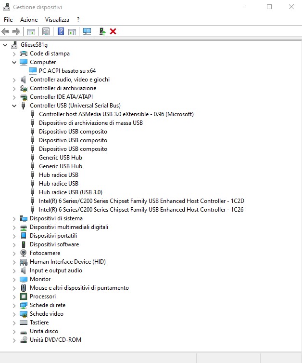The image size is (302, 363).
Task: Select Input e output audio label
Action: (x=56, y=270)
